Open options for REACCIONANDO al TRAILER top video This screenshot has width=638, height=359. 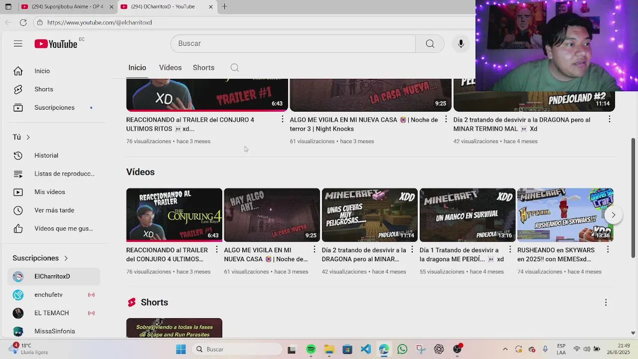point(282,119)
